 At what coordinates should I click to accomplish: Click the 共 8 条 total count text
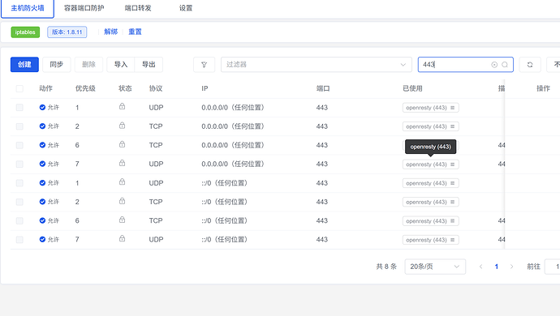[386, 267]
